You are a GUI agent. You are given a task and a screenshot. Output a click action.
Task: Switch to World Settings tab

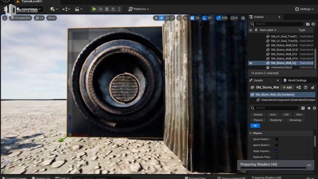click(295, 81)
